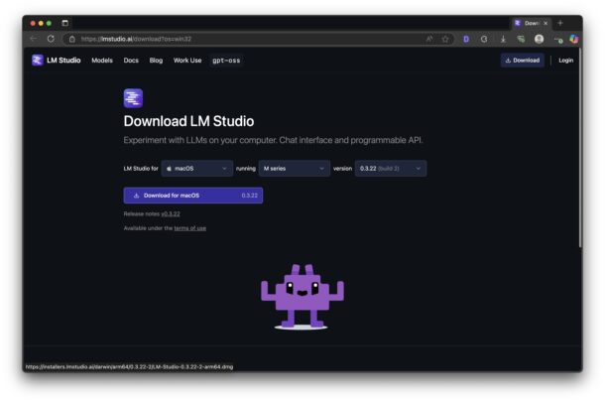Open the M series chip dropdown
This screenshot has width=605, height=402.
295,169
